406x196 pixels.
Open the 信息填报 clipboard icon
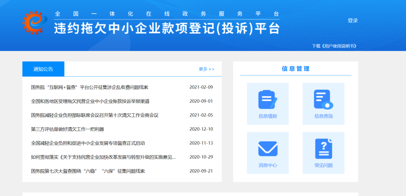(268, 99)
